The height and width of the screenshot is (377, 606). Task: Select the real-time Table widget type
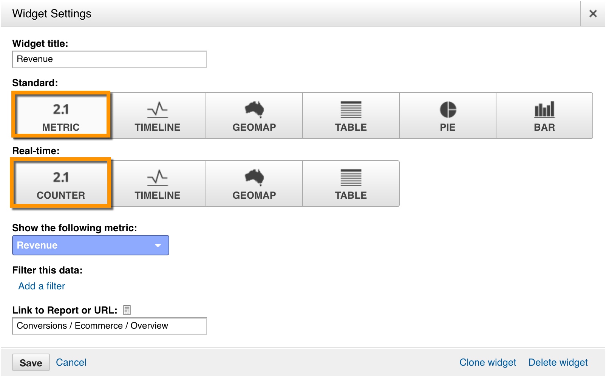[x=351, y=184]
